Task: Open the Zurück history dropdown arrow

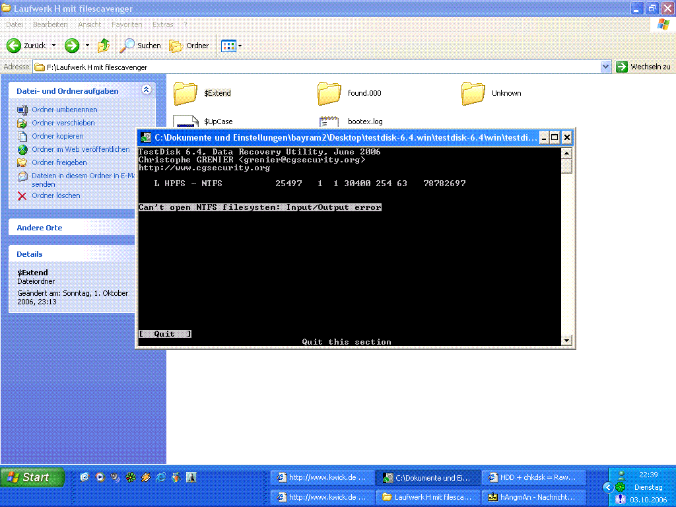Action: tap(54, 46)
